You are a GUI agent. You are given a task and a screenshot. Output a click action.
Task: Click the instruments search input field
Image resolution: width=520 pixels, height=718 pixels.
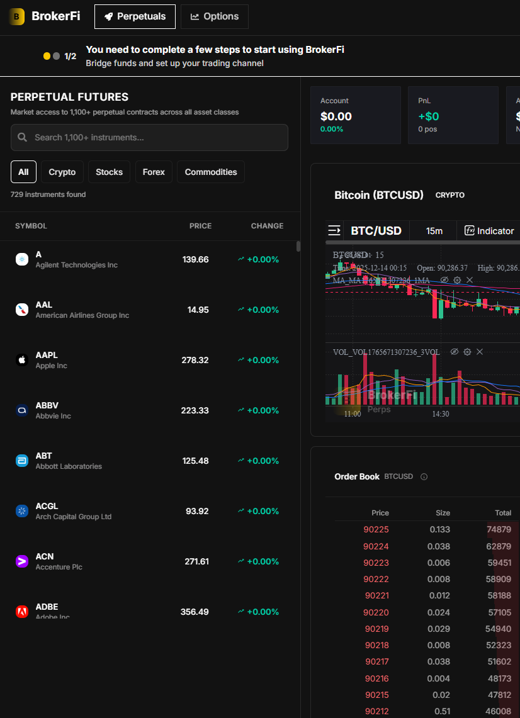pyautogui.click(x=149, y=137)
